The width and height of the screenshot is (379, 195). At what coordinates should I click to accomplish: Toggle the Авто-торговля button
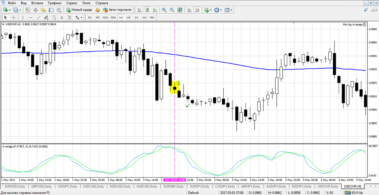coord(117,10)
